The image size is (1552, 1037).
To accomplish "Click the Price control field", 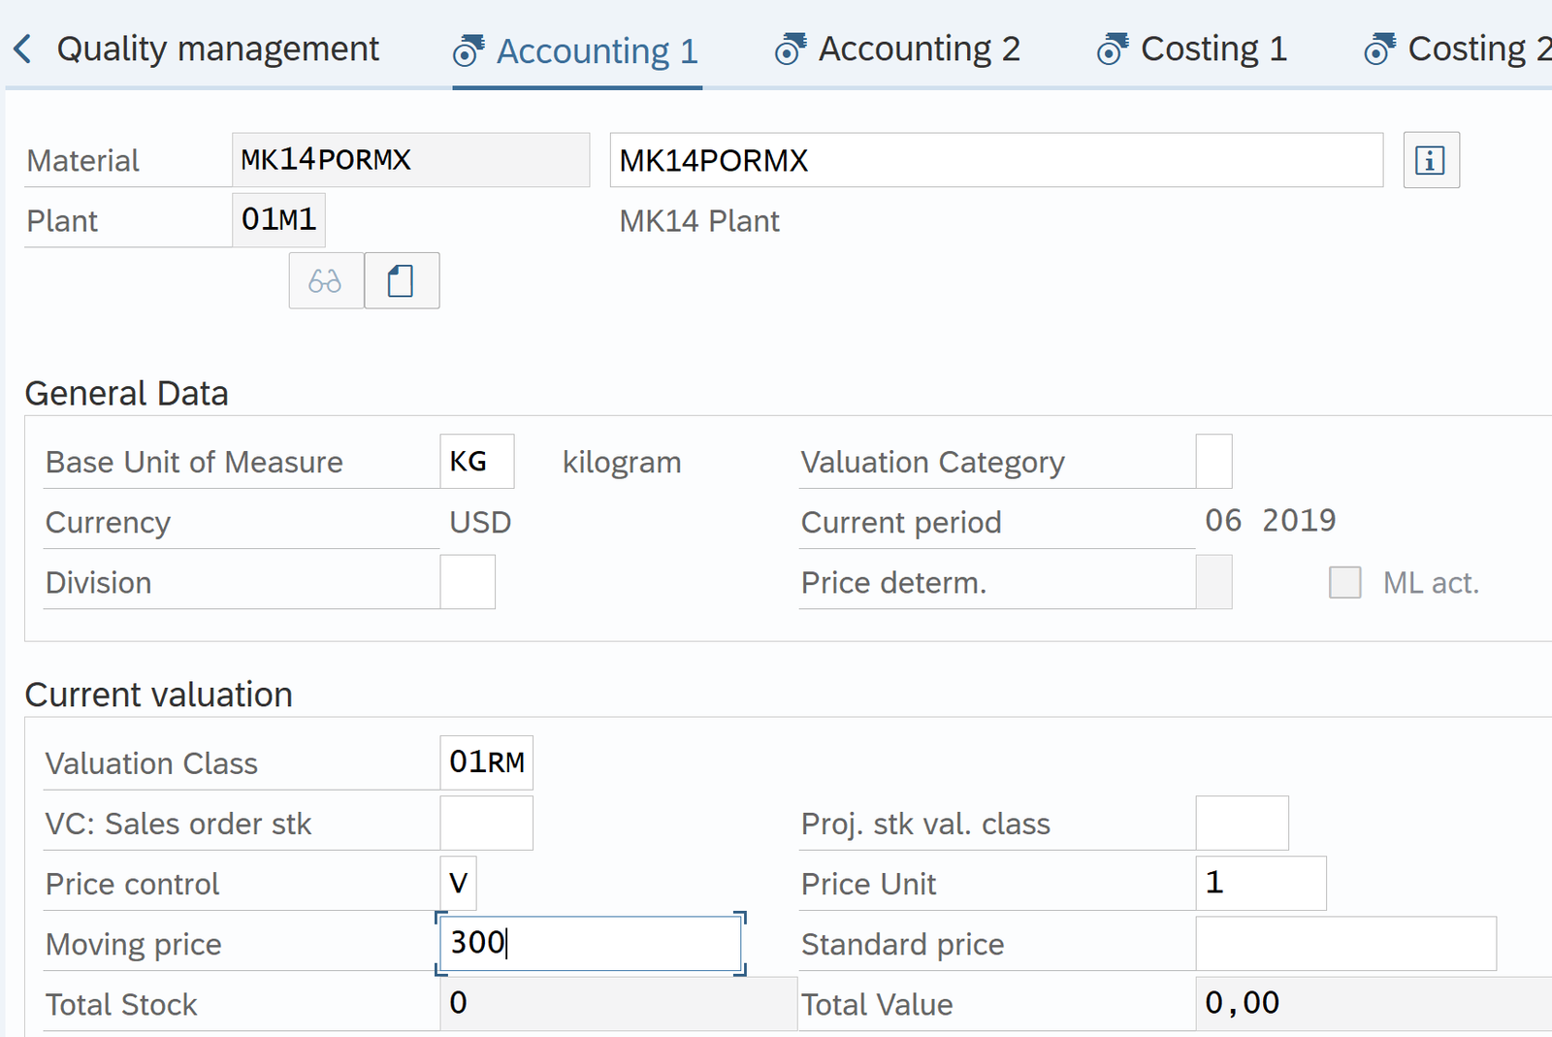I will (458, 884).
